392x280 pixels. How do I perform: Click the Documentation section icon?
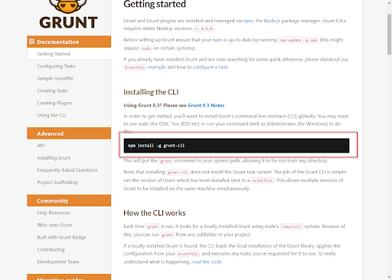click(x=31, y=41)
